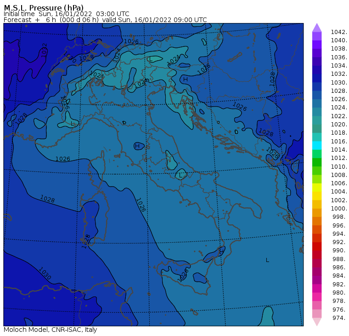Select the 980. legend label
This screenshot has height=336, width=349.
[x=340, y=292]
